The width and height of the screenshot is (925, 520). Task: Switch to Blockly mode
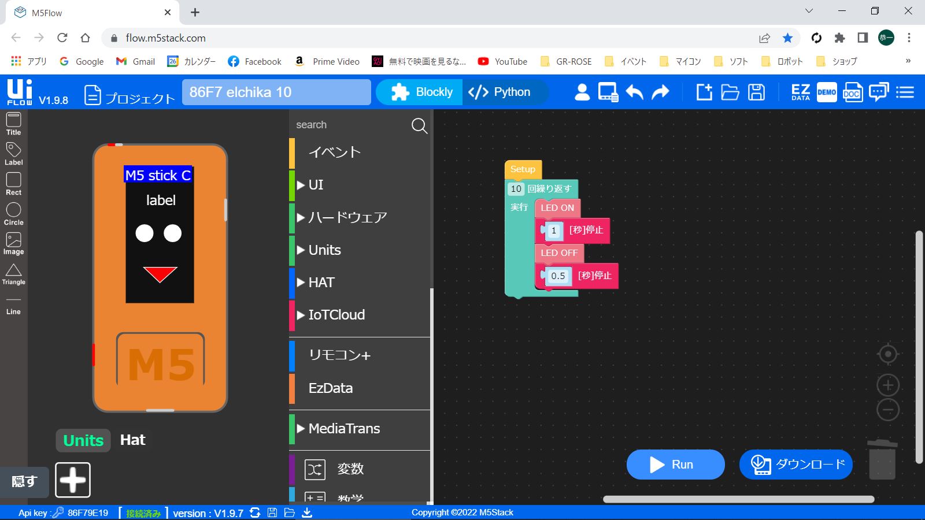click(x=421, y=92)
